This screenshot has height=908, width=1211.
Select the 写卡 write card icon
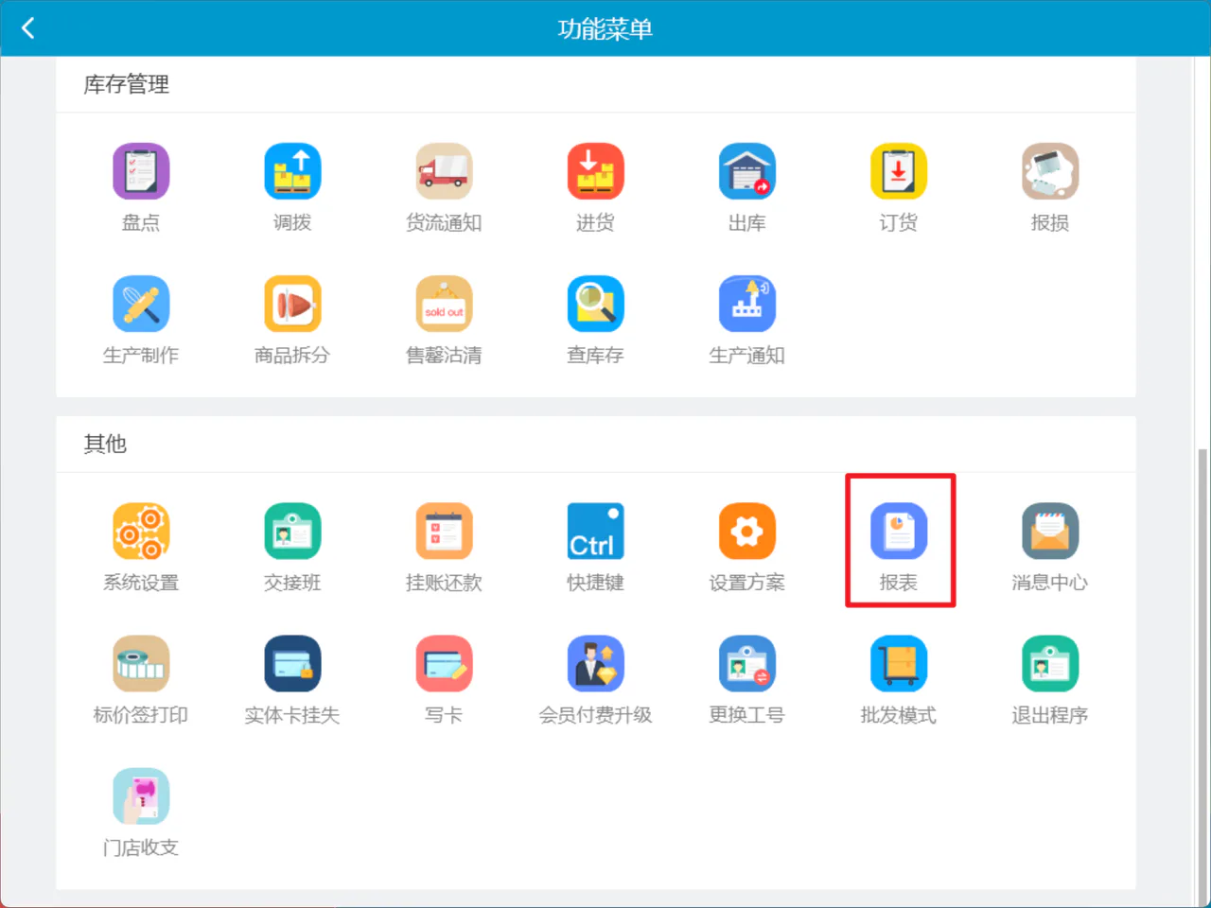pos(444,663)
